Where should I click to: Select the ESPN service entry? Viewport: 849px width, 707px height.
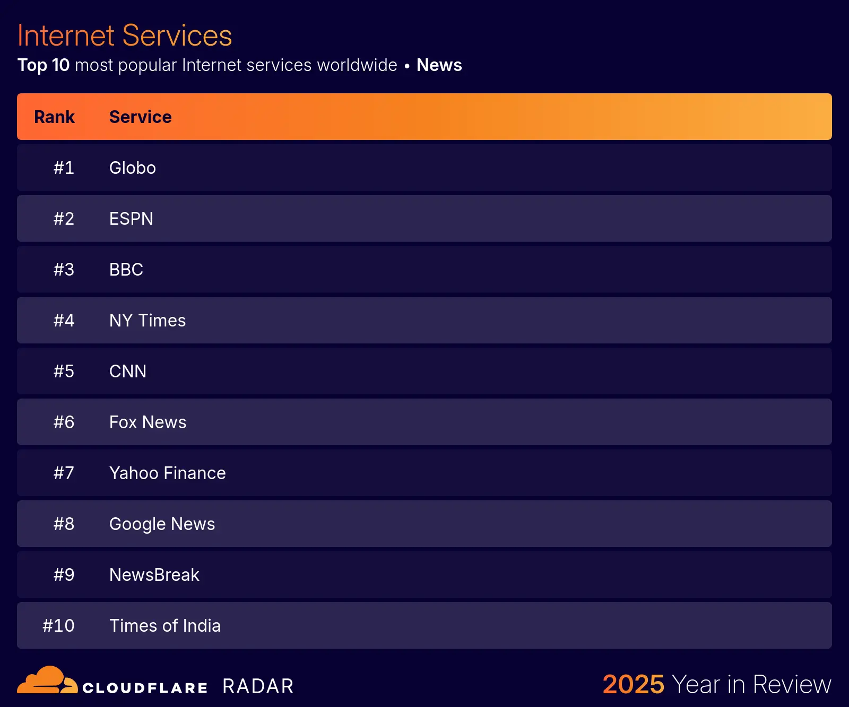coord(131,219)
